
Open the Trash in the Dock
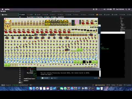tap(101, 88)
